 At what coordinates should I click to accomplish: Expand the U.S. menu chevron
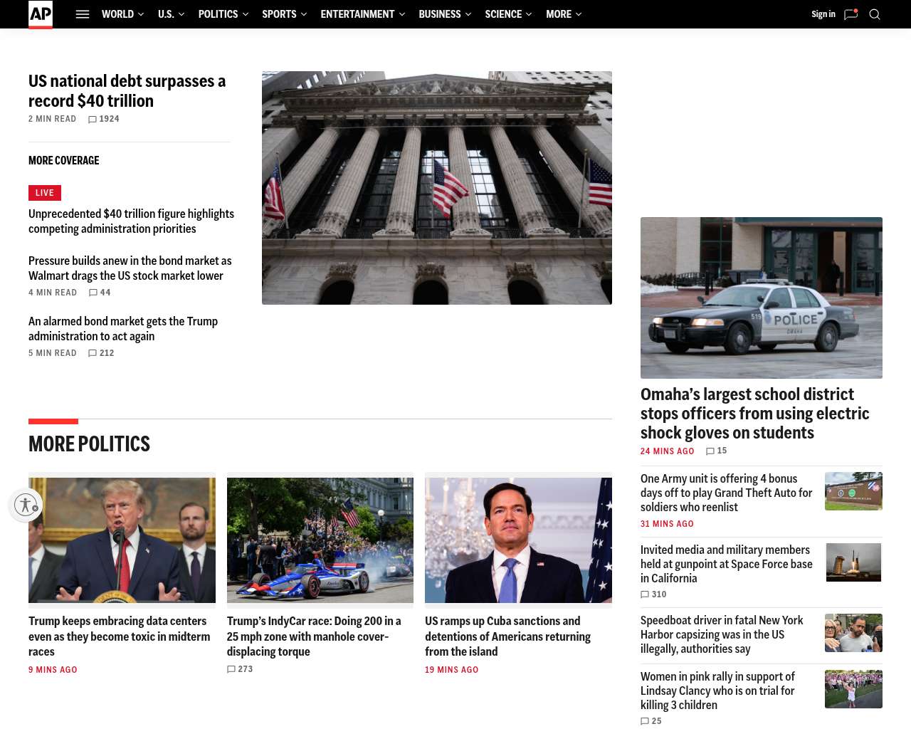181,14
